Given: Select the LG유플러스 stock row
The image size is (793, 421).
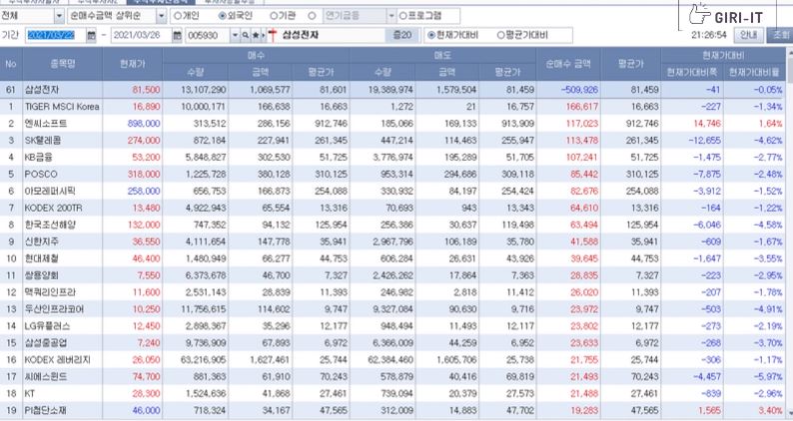Looking at the screenshot, I should (393, 326).
